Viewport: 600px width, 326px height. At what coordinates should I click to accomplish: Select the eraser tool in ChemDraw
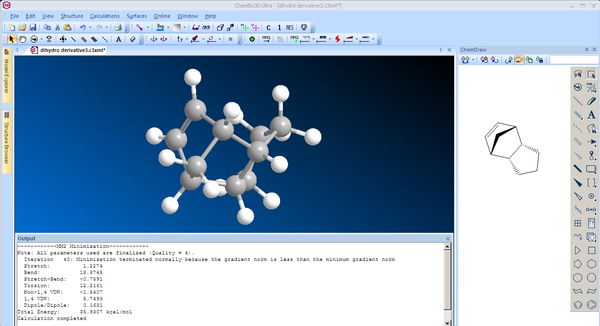pyautogui.click(x=592, y=101)
